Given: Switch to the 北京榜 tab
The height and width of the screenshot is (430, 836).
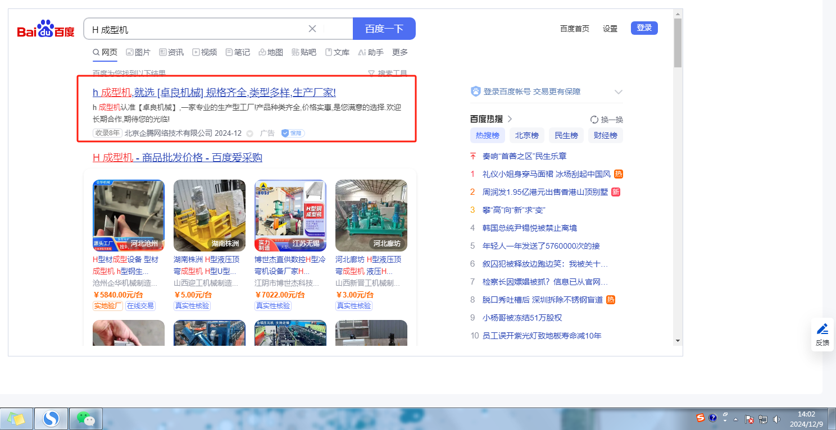Looking at the screenshot, I should tap(526, 135).
